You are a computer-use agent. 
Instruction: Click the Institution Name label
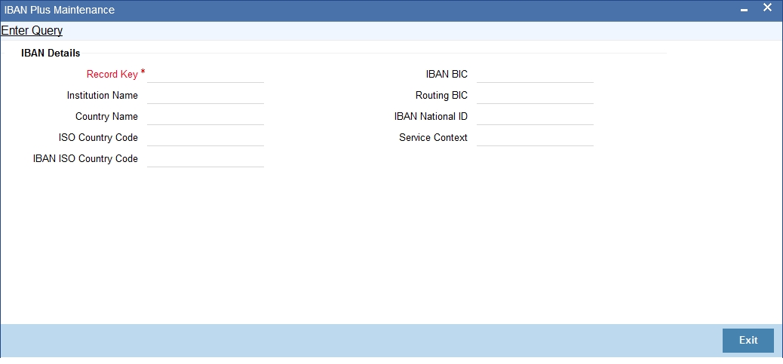coord(103,95)
